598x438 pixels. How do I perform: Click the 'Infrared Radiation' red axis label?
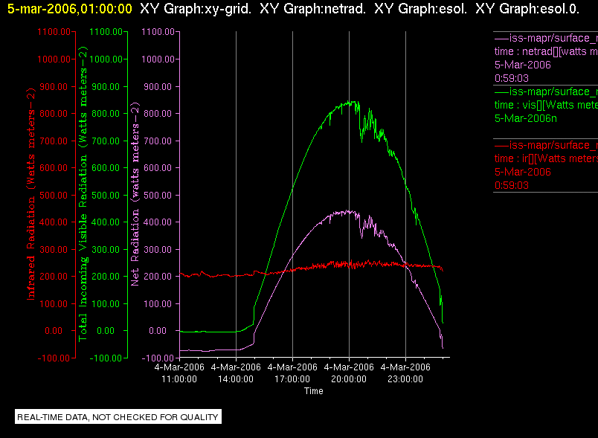pyautogui.click(x=31, y=194)
